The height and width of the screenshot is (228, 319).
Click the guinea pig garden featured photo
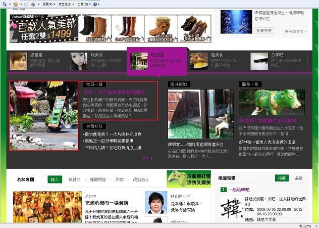pos(44,116)
